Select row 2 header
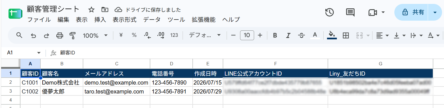Screen dimensions: 444x108 [x=10, y=82]
